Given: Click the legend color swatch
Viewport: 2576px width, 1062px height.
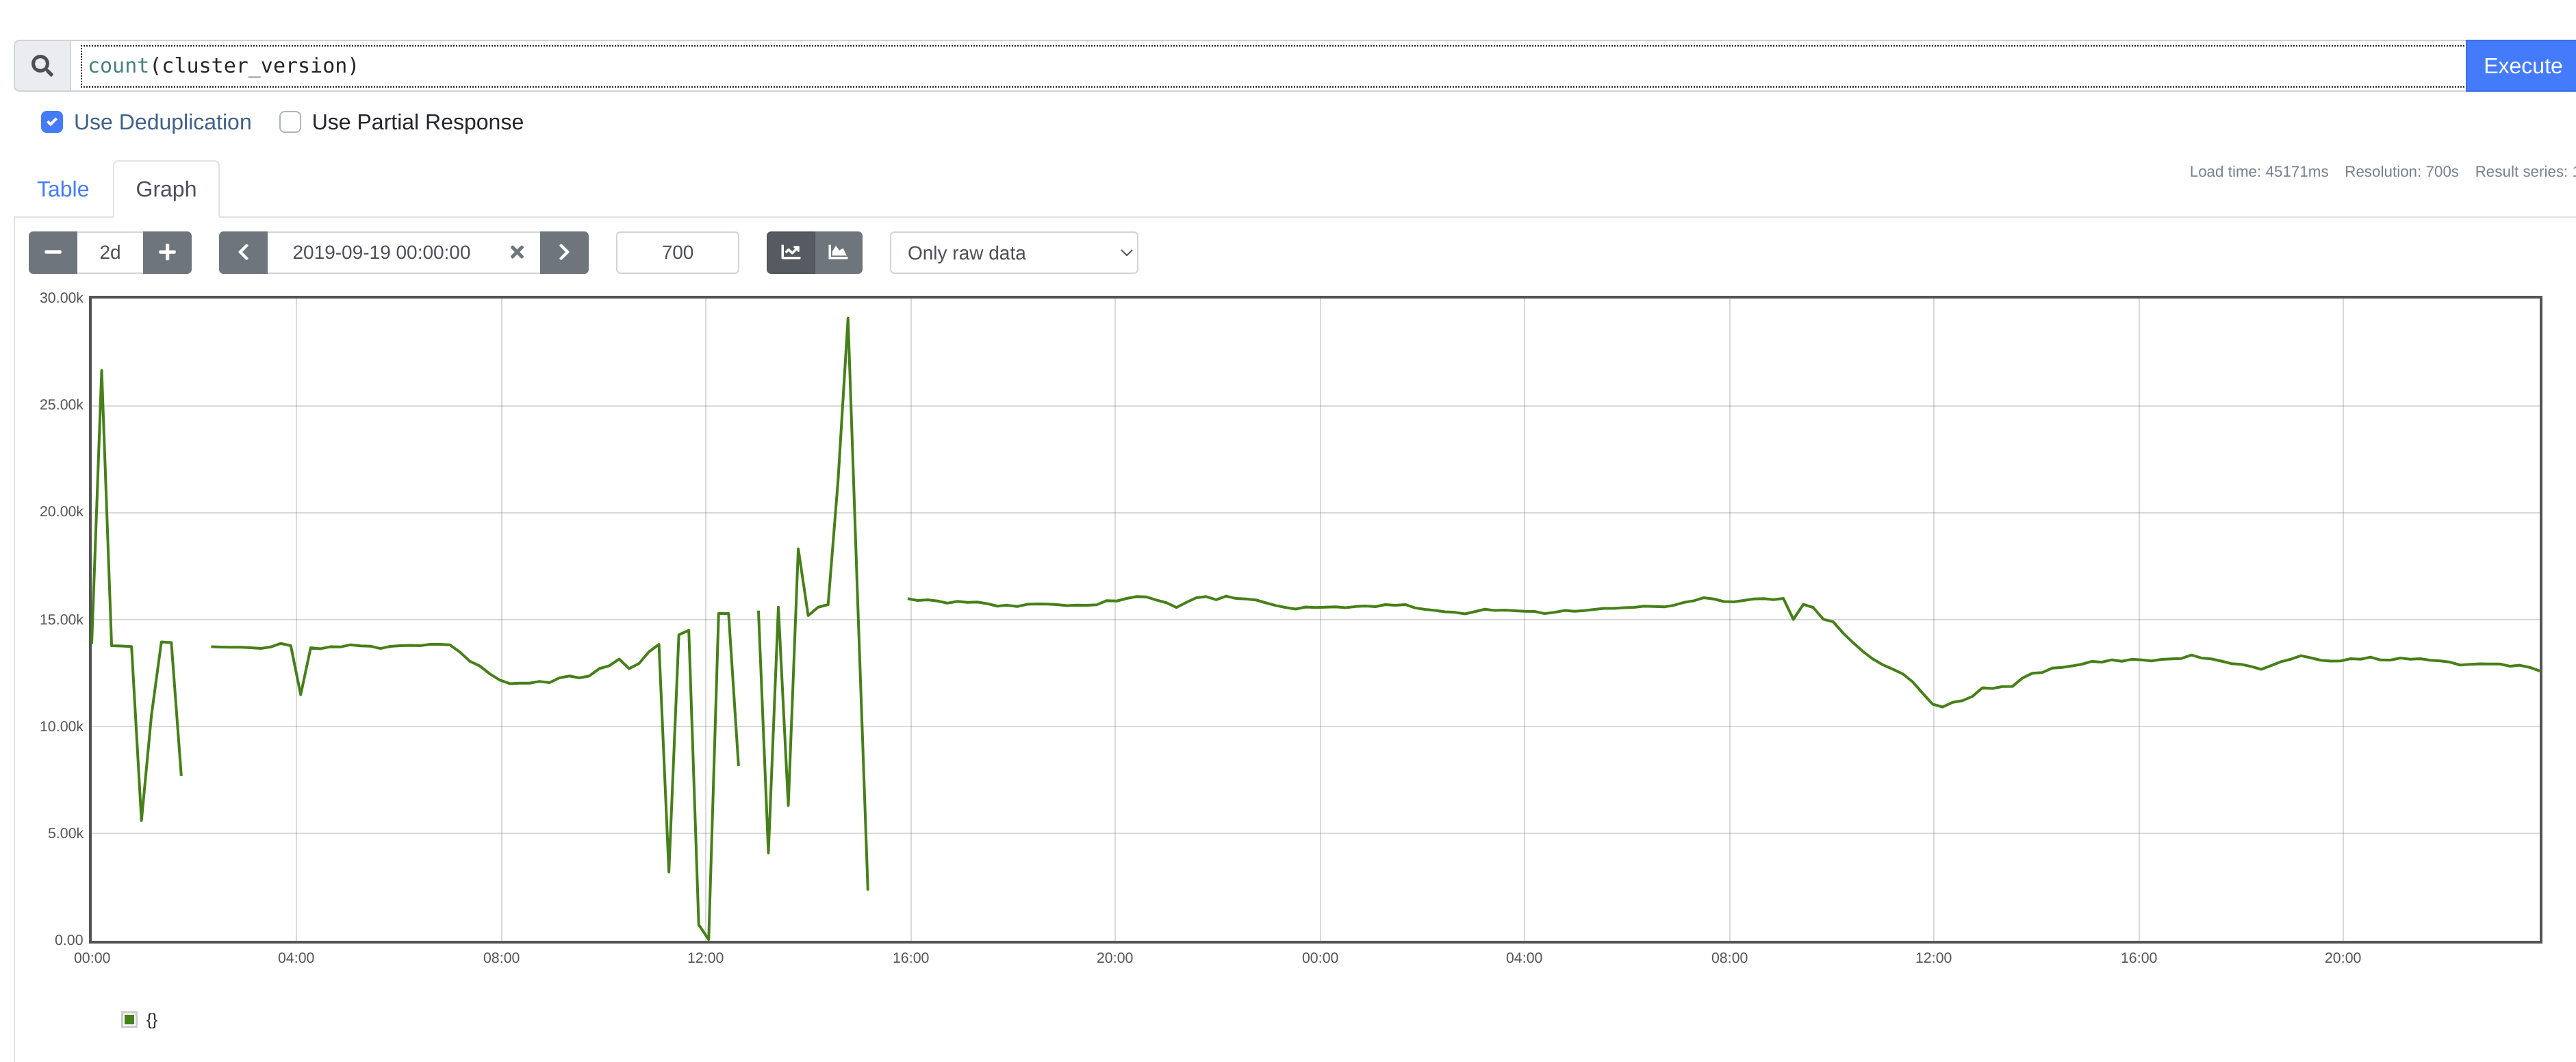Looking at the screenshot, I should [x=130, y=1019].
